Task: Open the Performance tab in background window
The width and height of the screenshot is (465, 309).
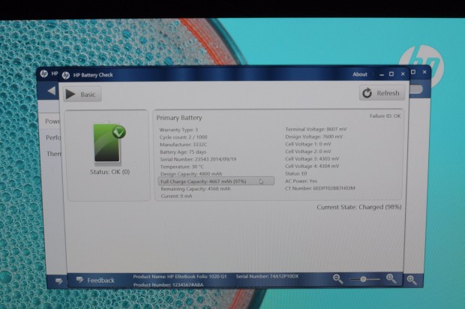Action: click(52, 137)
